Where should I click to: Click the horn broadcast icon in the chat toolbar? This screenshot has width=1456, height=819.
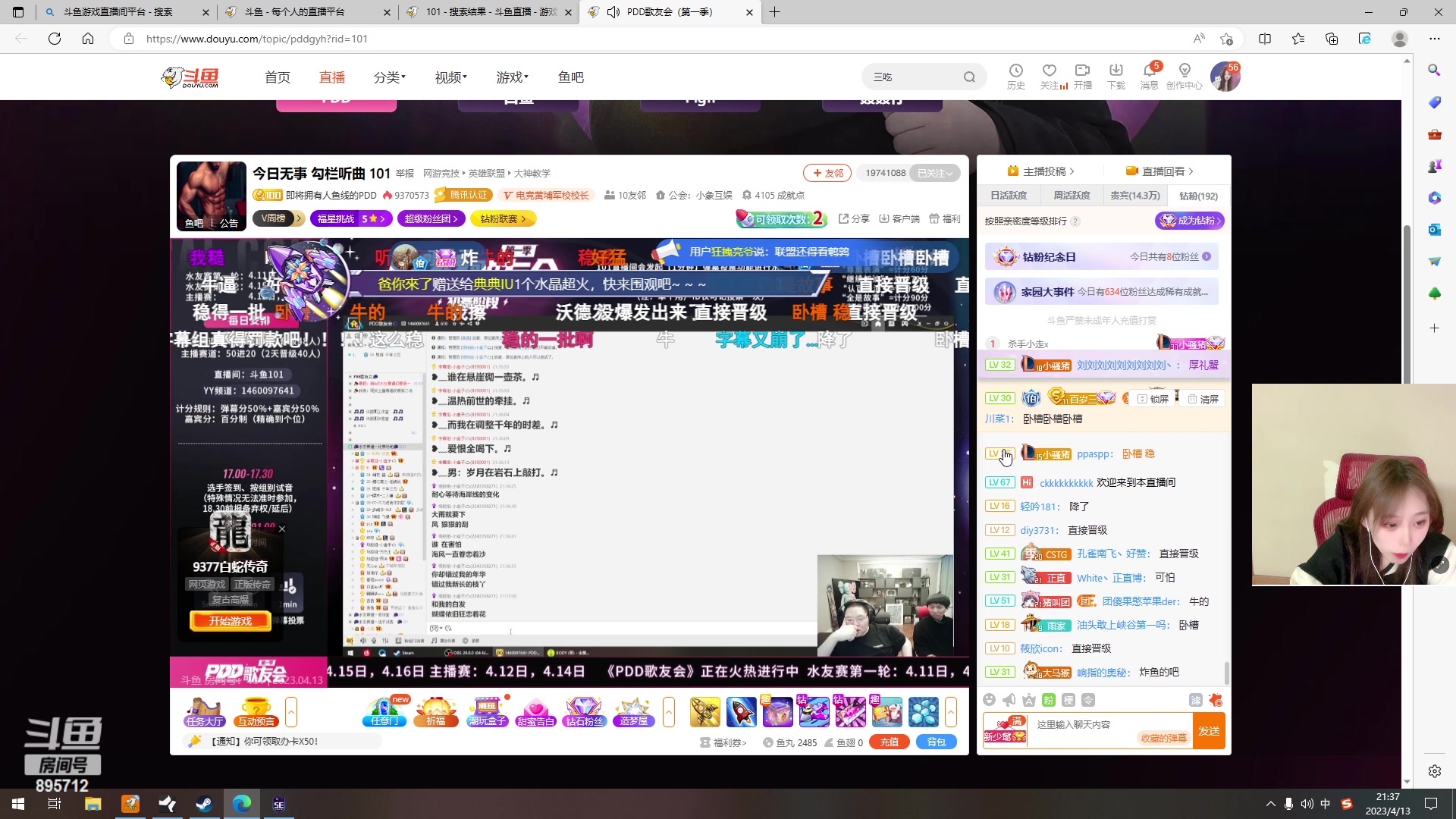[x=1009, y=700]
